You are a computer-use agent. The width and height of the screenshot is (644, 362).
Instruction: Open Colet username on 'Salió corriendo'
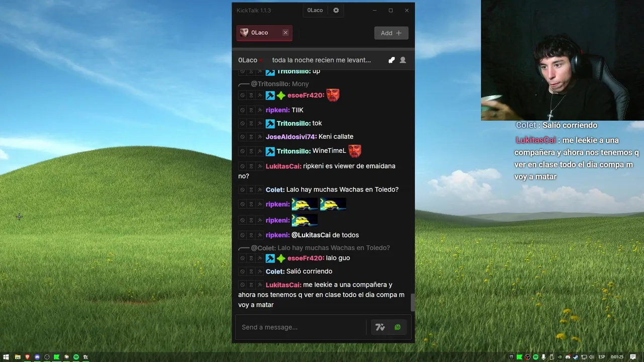point(275,271)
